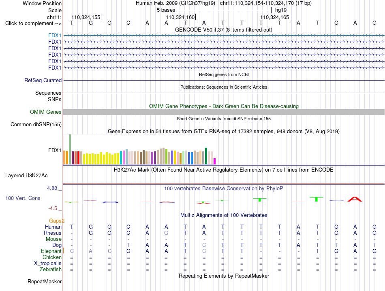Screen dimensions: 385x291
Task: Open the RefSeq Curated track label
Action: coord(43,81)
